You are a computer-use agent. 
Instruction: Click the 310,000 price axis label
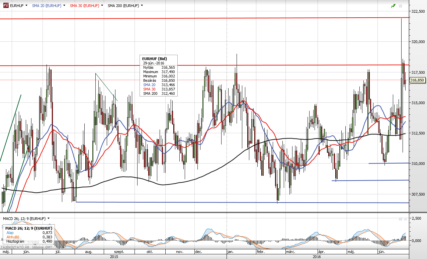pyautogui.click(x=418, y=163)
